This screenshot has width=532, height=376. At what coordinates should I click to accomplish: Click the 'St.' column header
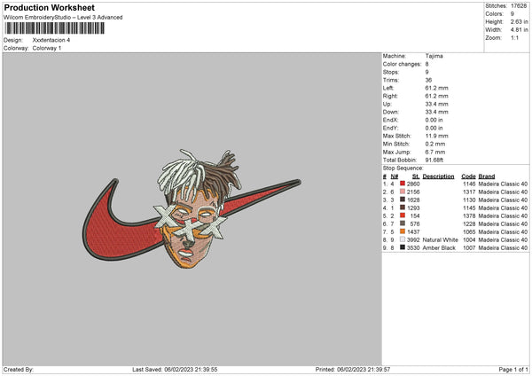pos(416,176)
